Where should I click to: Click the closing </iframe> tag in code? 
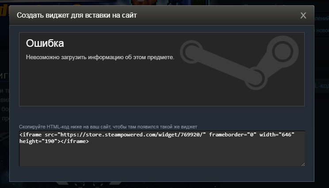point(75,141)
